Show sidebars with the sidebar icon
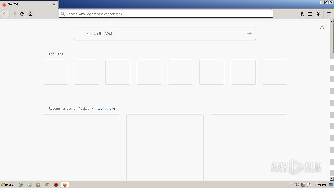 click(310, 14)
